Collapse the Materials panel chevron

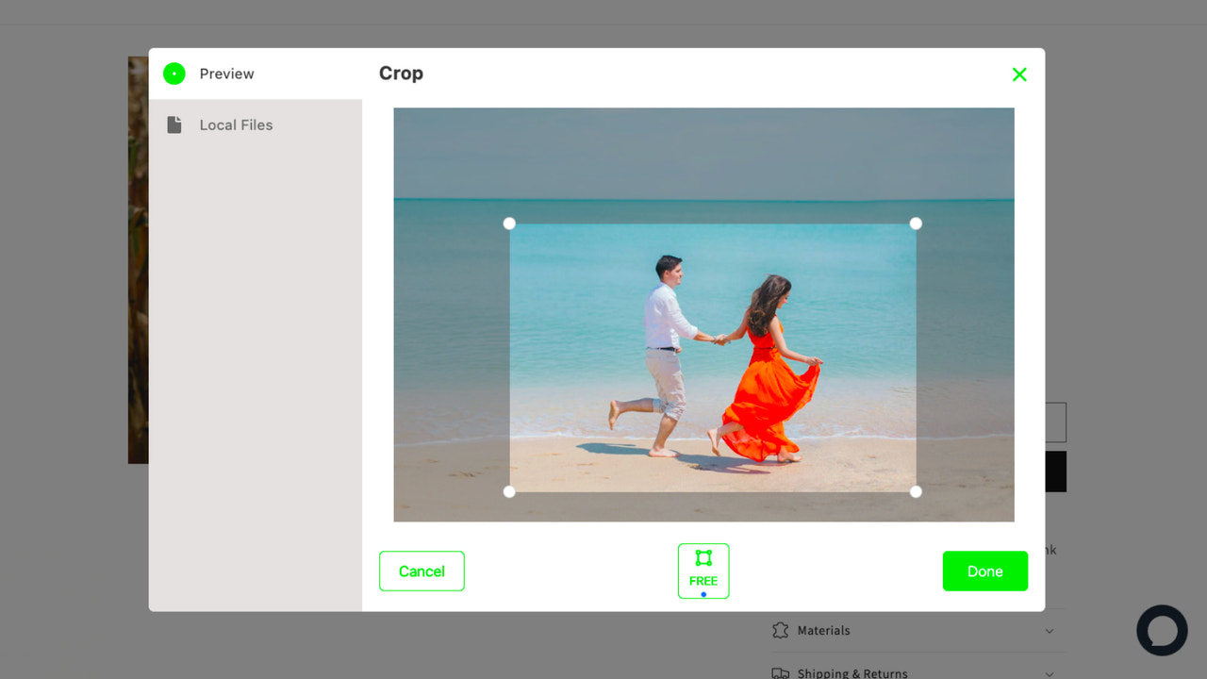pos(1049,630)
